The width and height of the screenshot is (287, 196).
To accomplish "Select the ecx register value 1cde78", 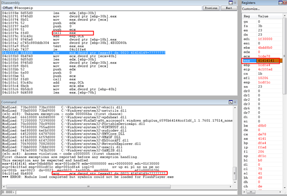I will tap(264, 56).
